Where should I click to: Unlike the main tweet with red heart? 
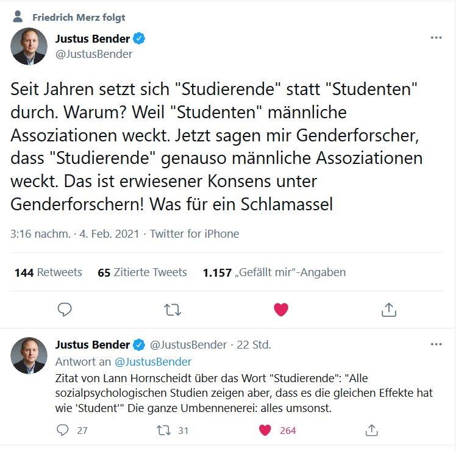[x=280, y=310]
